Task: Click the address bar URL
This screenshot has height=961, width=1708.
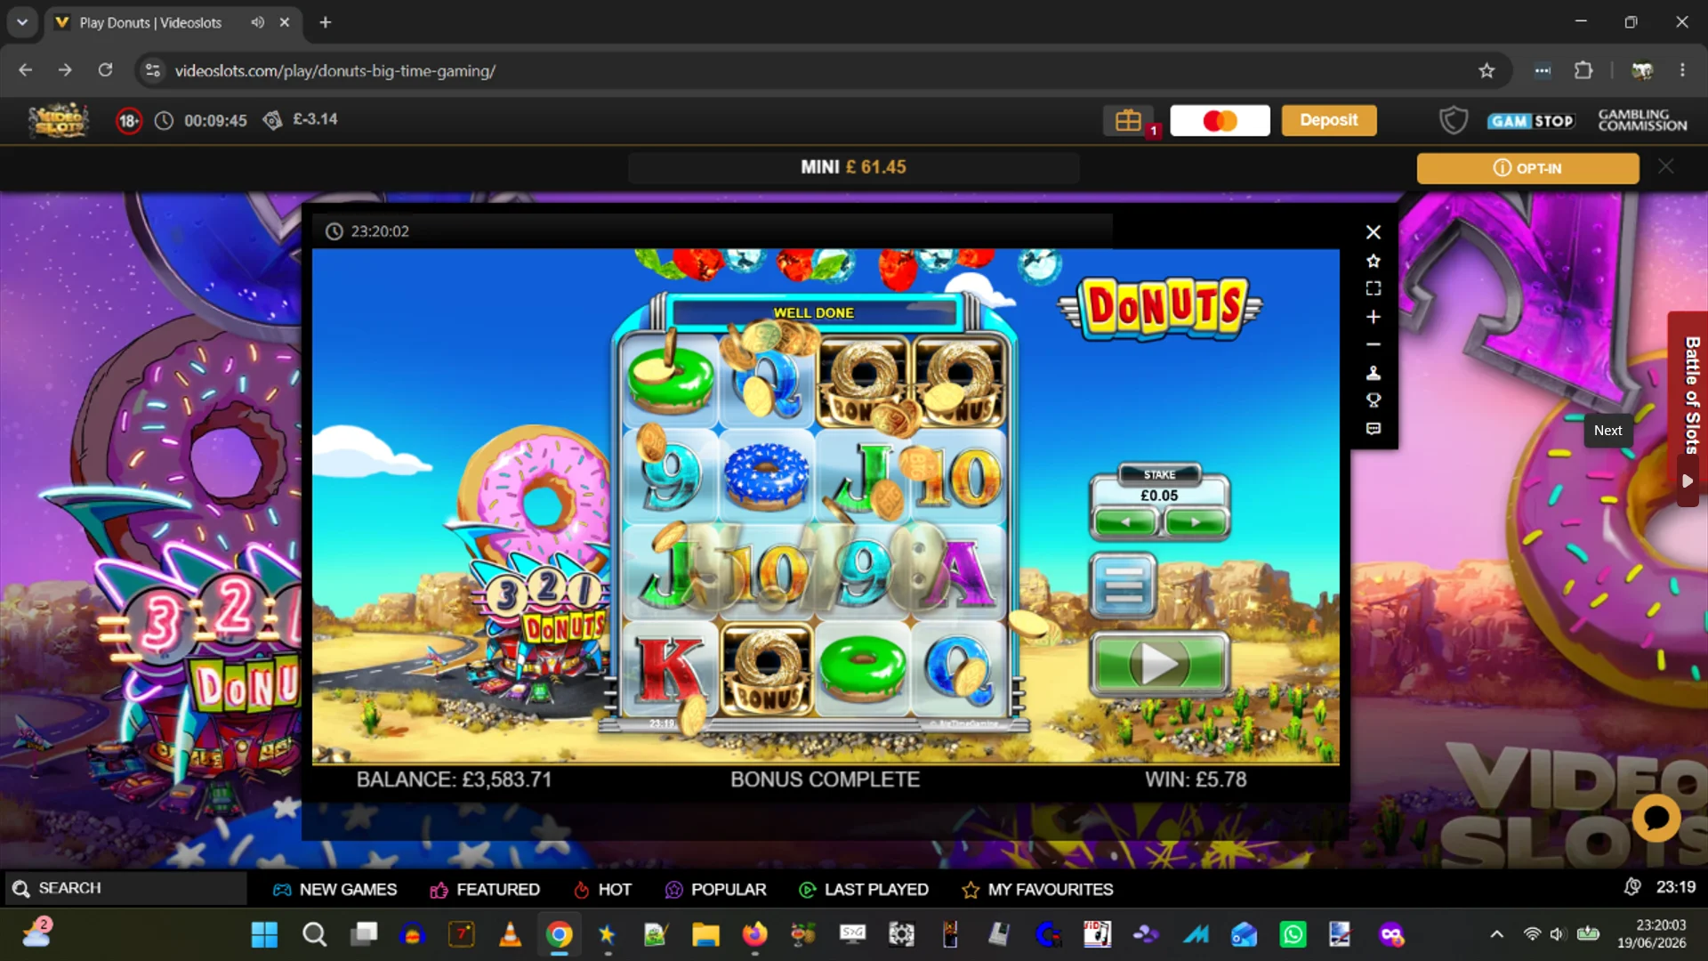Action: [335, 71]
